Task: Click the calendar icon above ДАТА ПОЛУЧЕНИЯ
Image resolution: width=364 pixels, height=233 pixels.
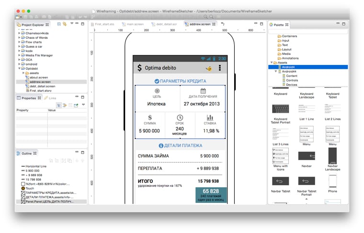Action: [x=203, y=91]
